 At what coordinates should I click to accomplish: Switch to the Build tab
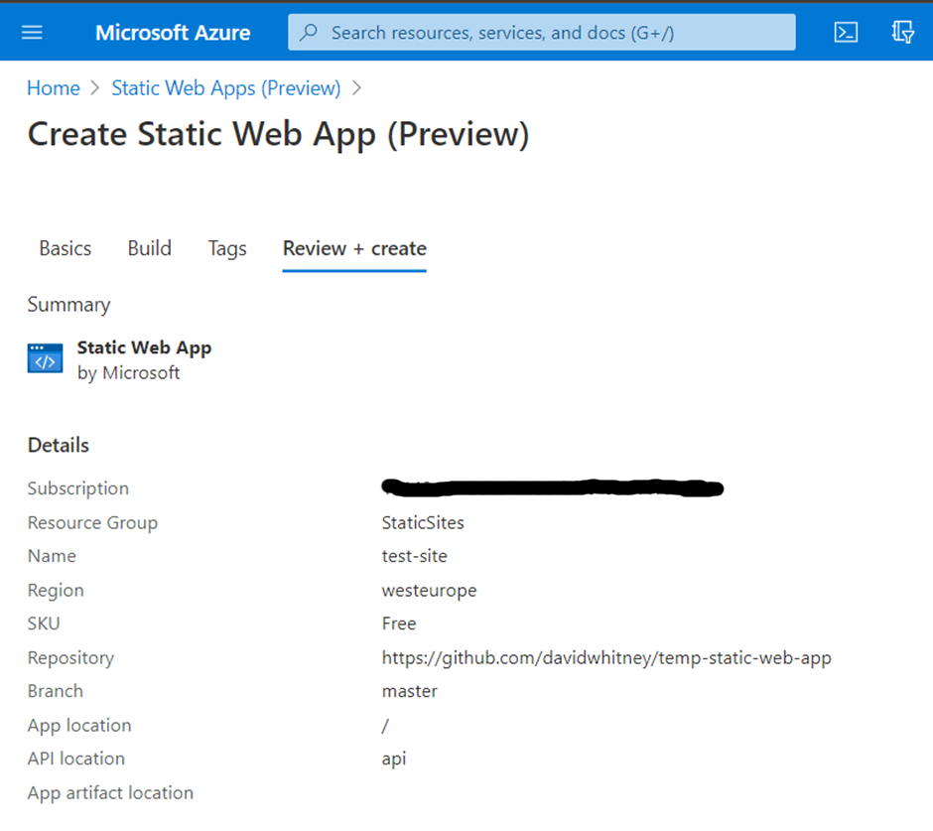point(149,248)
